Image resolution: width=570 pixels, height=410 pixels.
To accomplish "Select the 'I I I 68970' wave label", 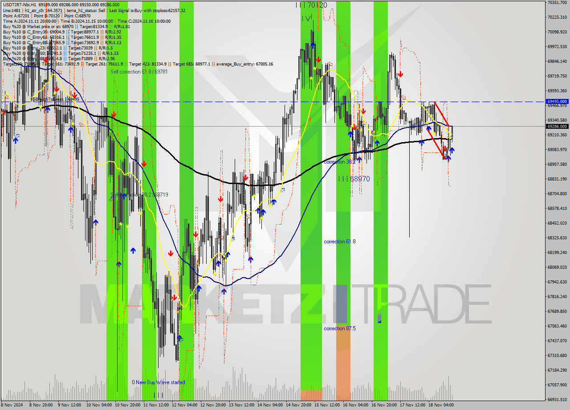I will pos(354,179).
